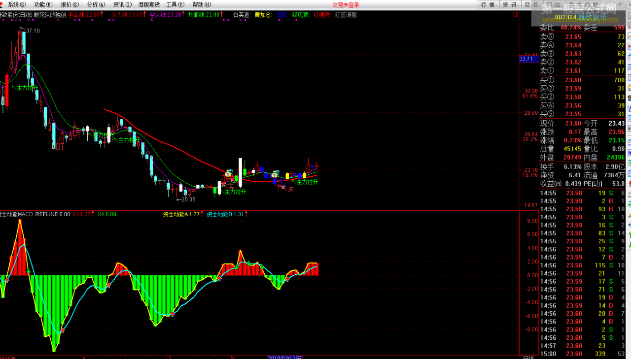Click the red application logo icon
This screenshot has height=359, width=631.
coord(2,4)
